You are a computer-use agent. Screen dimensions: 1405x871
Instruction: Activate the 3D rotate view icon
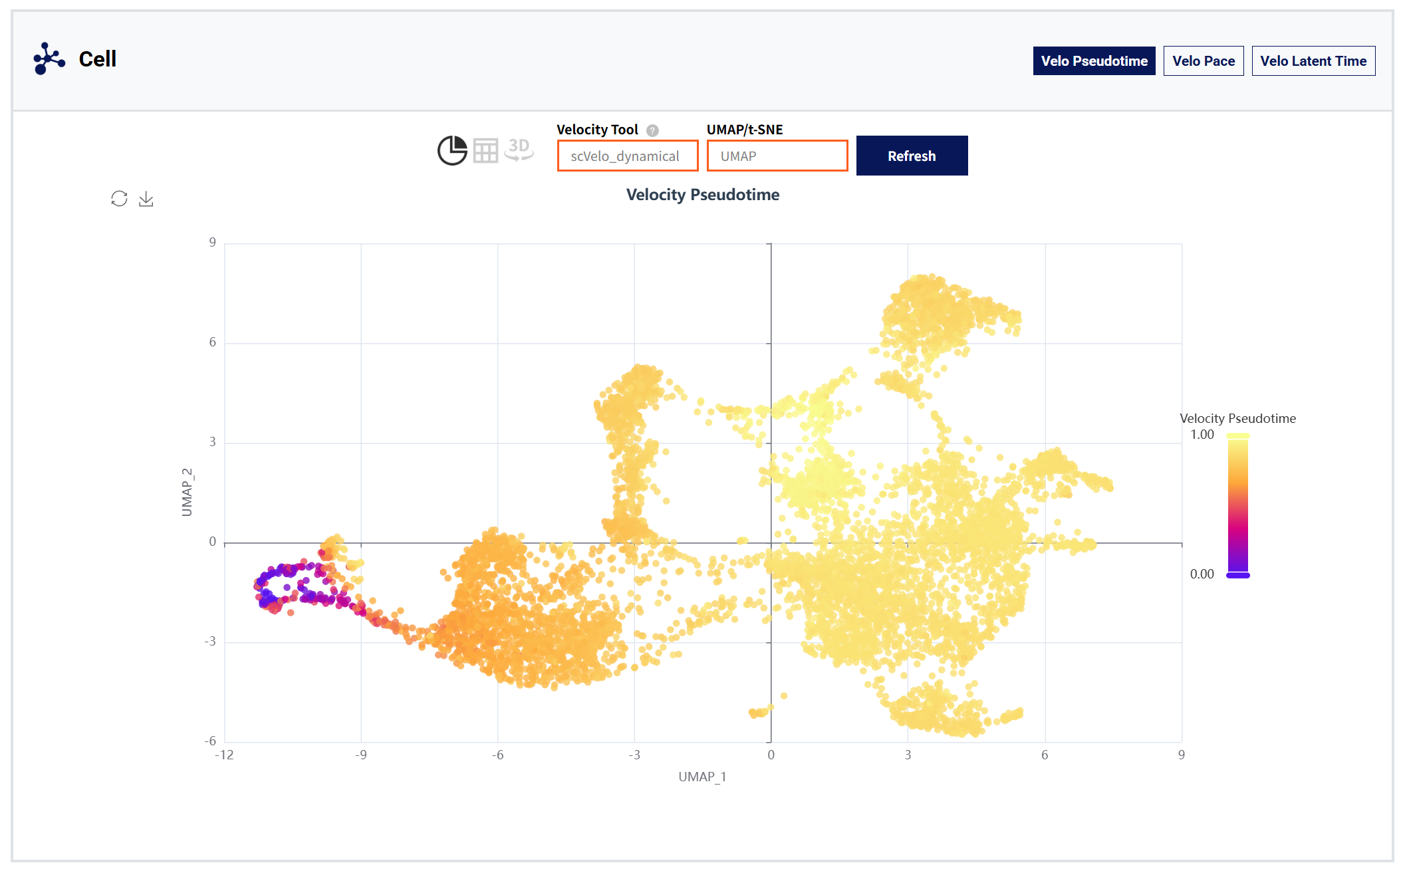519,150
